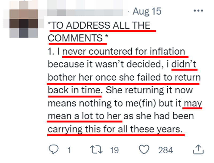Viewport: 214px width, 163px height.
Task: Click the Aug 15 timestamp link
Action: pyautogui.click(x=147, y=11)
